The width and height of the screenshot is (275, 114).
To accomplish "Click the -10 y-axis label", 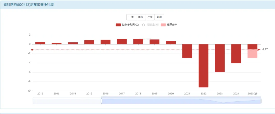I will point(29,91).
